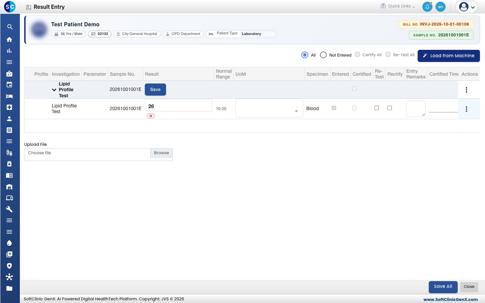This screenshot has height=303, width=485.
Task: Click the result input field showing 26
Action: pos(179,105)
